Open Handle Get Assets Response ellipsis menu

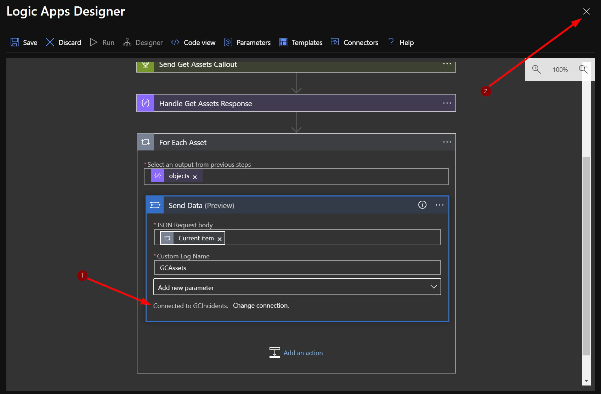(447, 103)
